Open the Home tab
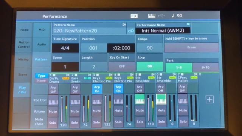This screenshot has height=136, width=242. 24,30
